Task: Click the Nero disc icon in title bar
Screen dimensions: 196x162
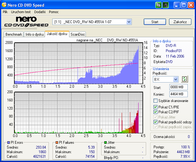Action: point(4,5)
